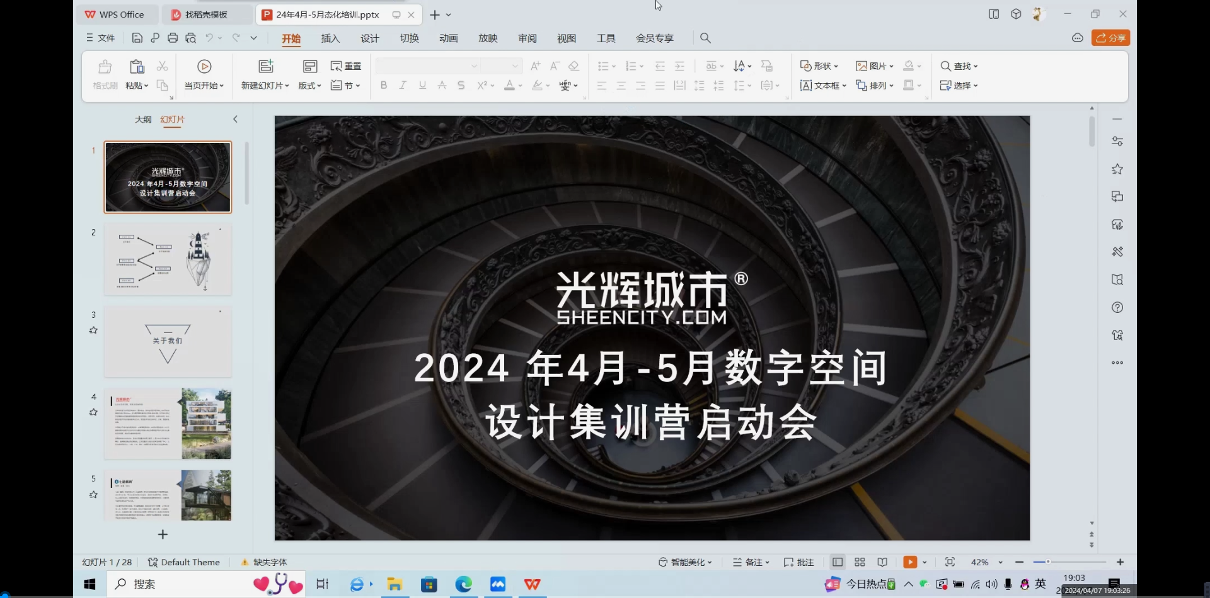This screenshot has width=1210, height=598.
Task: Increase font size with the A+ icon
Action: [x=535, y=66]
